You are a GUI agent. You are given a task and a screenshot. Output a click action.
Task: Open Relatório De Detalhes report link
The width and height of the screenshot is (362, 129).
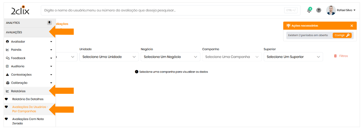(x=28, y=99)
